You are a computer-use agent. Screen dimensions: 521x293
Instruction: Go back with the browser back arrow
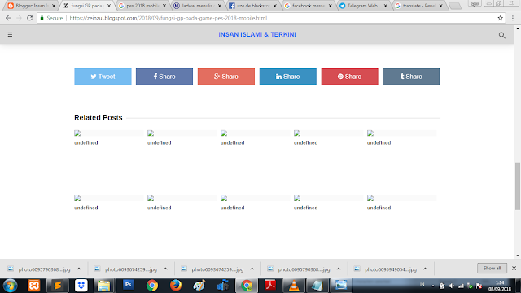[8, 18]
